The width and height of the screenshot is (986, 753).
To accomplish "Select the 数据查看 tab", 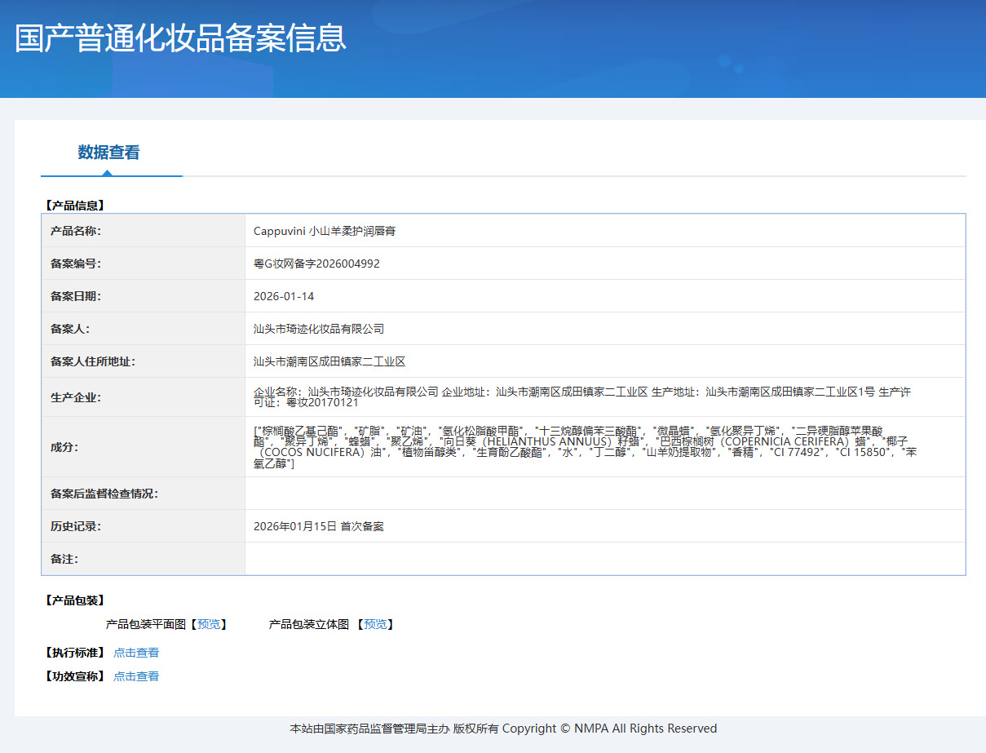I will [x=108, y=153].
